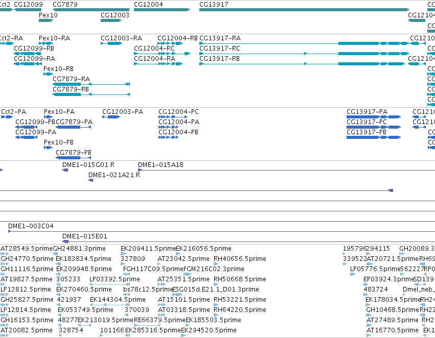Screen dimensions: 435x338
Task: Click the gene label "Pex10"
Action: pos(48,15)
